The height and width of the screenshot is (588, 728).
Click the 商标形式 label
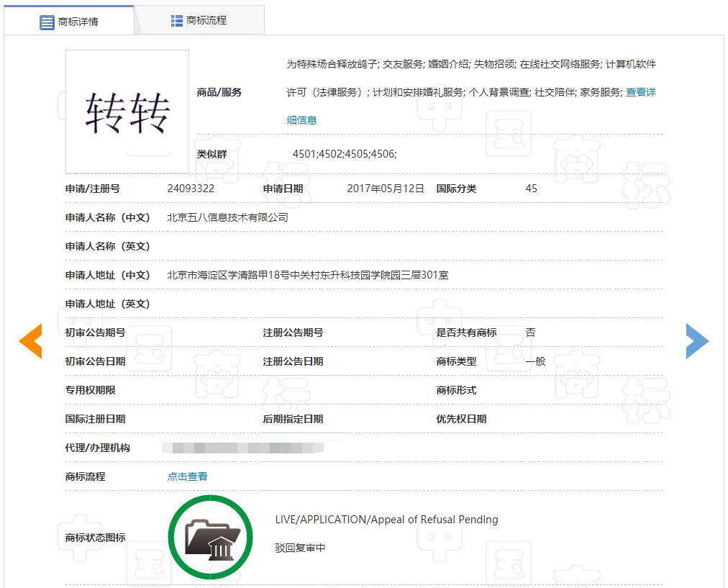click(x=456, y=390)
